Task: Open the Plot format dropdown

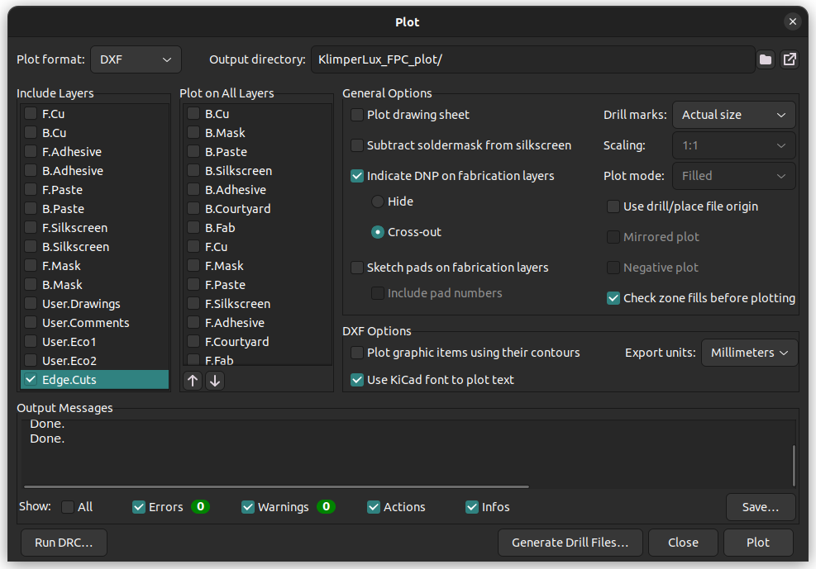Action: pyautogui.click(x=136, y=59)
